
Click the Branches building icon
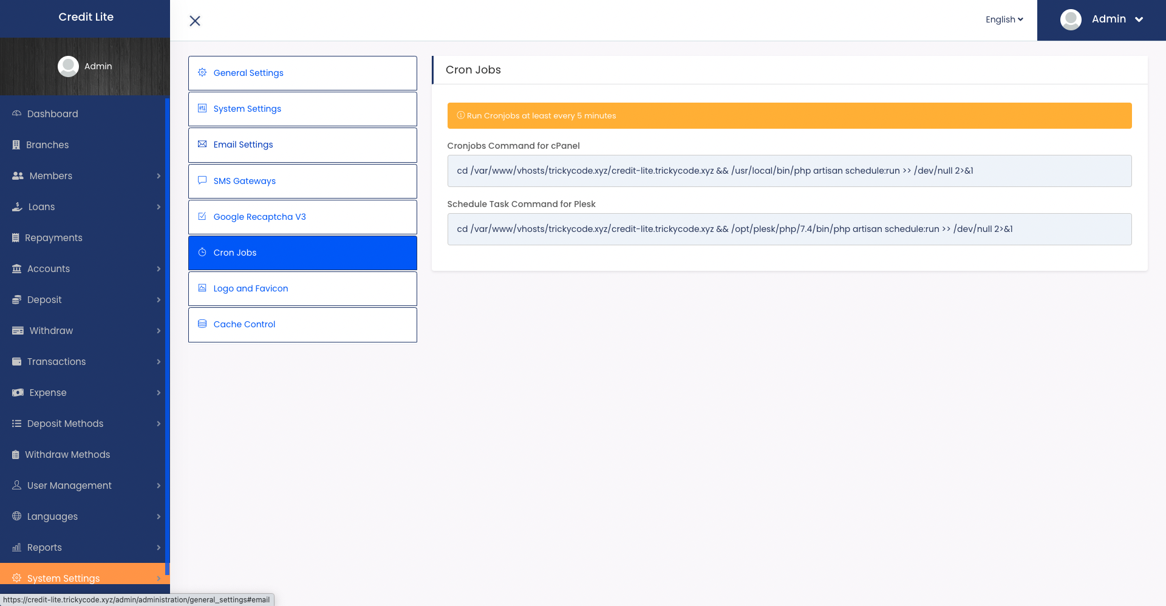(x=16, y=145)
